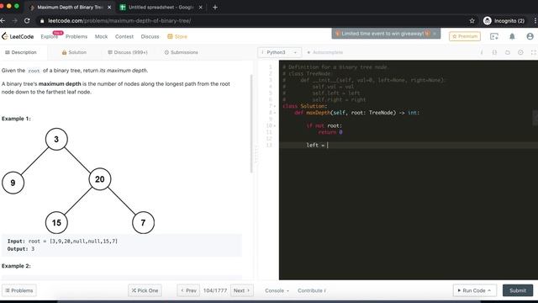Open the notifications bell
The image size is (538, 303).
tap(512, 36)
